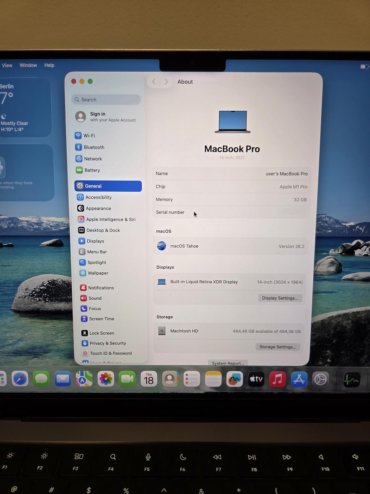Open Touch ID & Password settings
This screenshot has width=370, height=494.
[x=110, y=353]
